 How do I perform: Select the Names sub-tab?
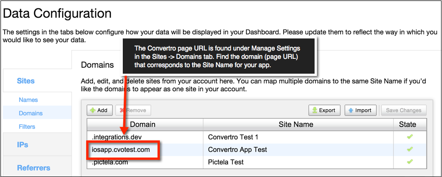(28, 100)
